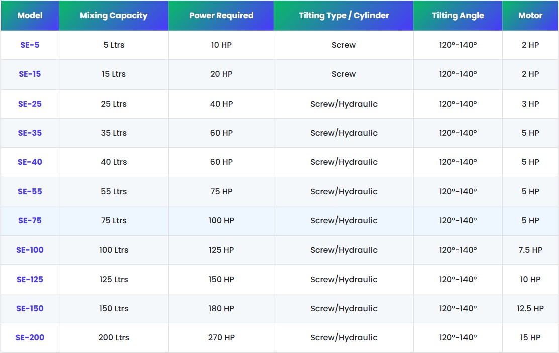Click the 15 Ltrs capacity cell
This screenshot has height=353, width=559.
pos(114,74)
